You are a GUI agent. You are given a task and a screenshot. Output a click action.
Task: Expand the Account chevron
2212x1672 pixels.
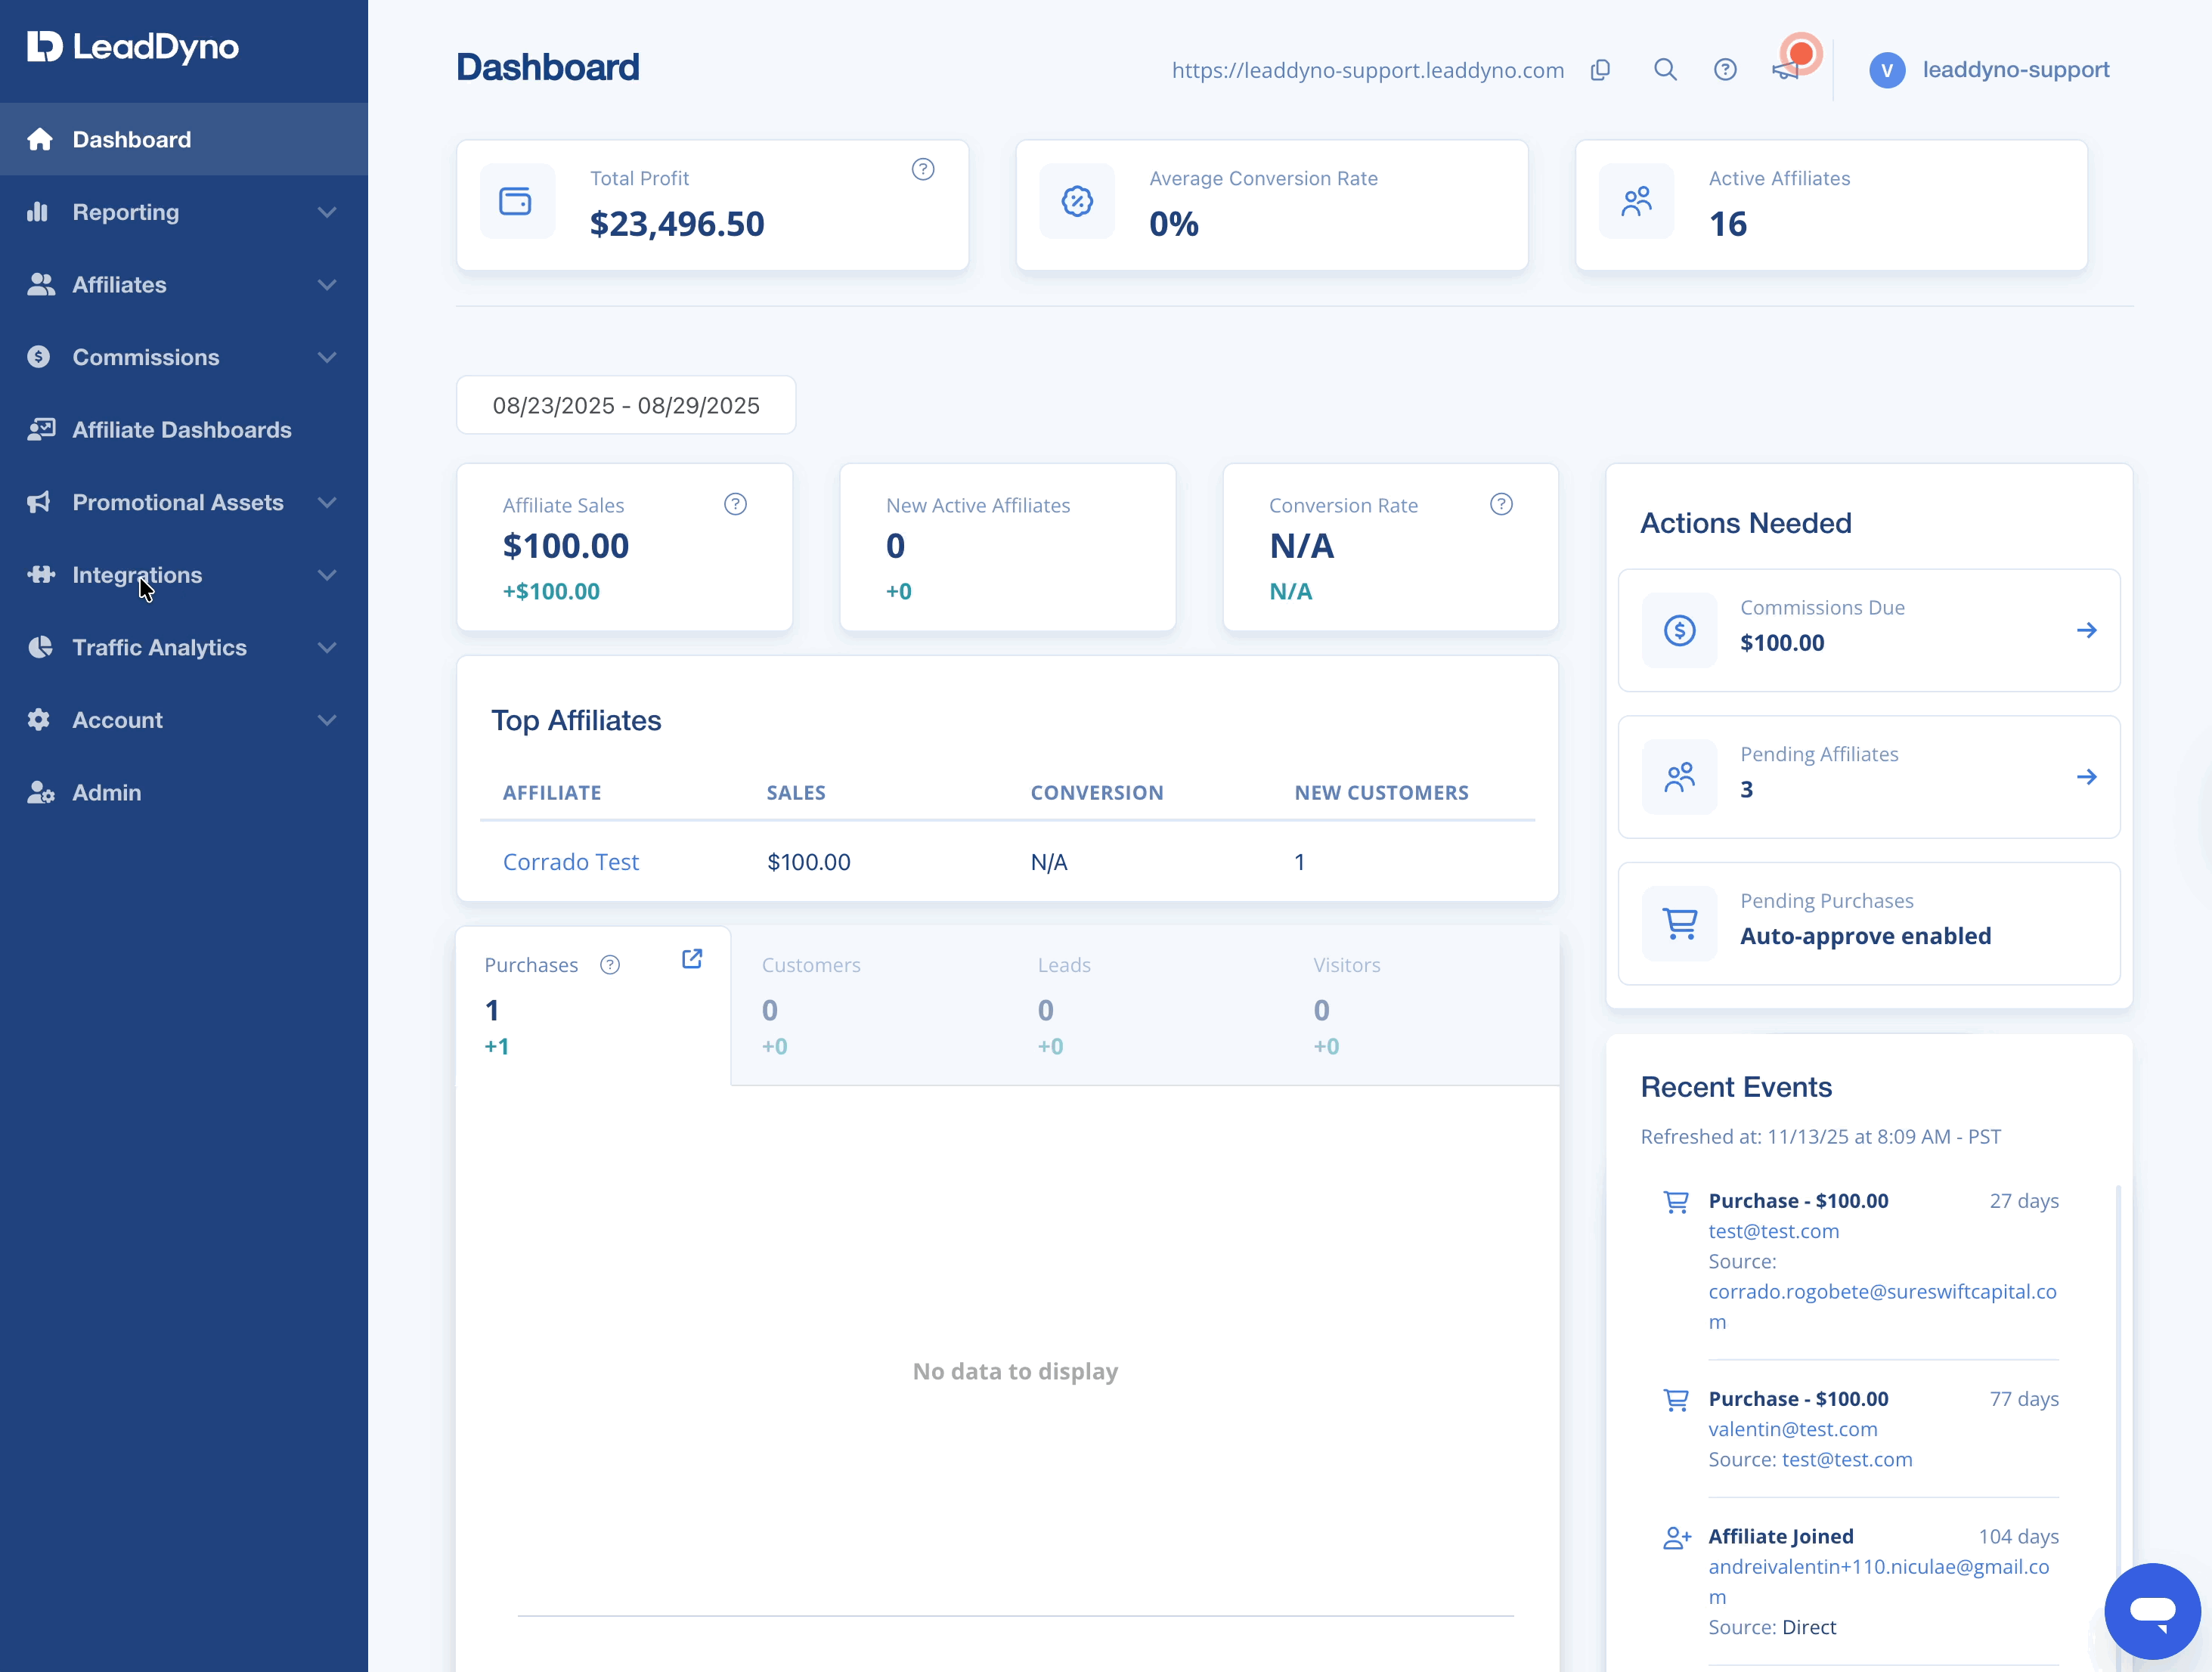pos(327,720)
